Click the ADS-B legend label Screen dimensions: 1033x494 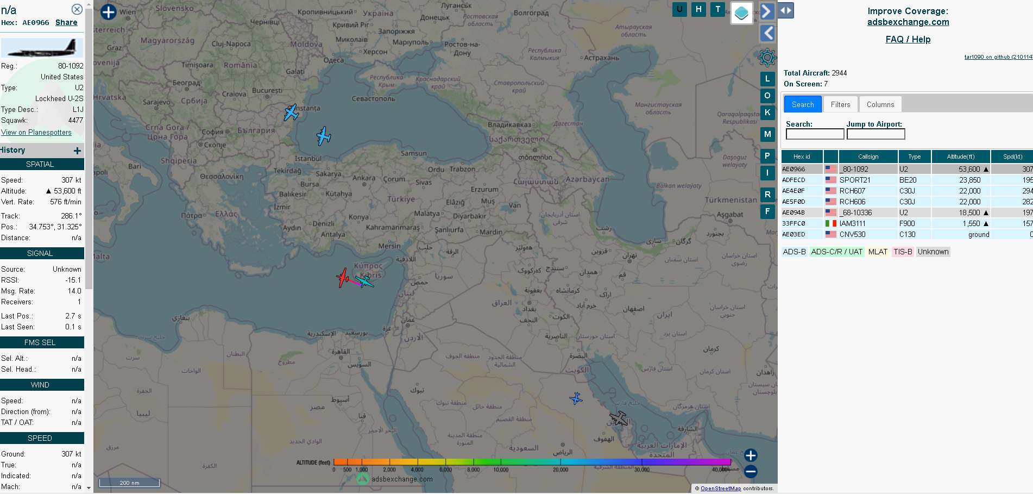794,252
